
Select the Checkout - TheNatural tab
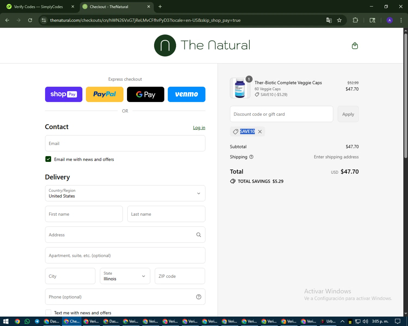[117, 7]
